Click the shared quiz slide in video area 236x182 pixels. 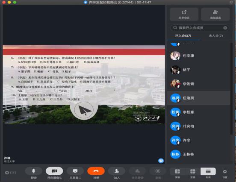coord(84,84)
